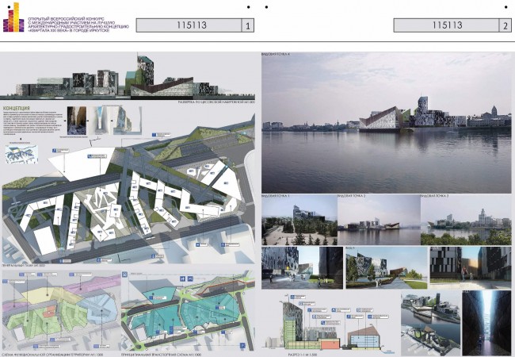Open the black facade passage render
This screenshot has width=515, height=357.
point(471,268)
